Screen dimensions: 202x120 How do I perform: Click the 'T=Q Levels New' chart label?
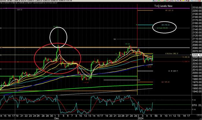[163, 6]
